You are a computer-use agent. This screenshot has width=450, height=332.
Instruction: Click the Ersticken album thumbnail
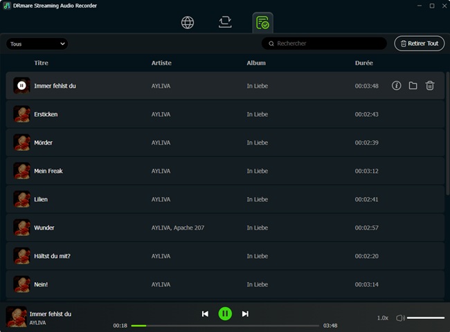click(21, 114)
